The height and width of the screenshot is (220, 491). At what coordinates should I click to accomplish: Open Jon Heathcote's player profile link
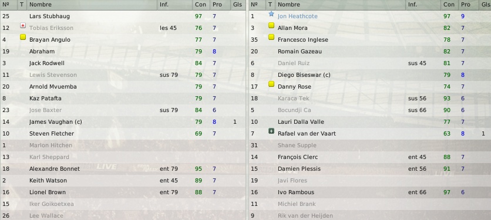298,16
